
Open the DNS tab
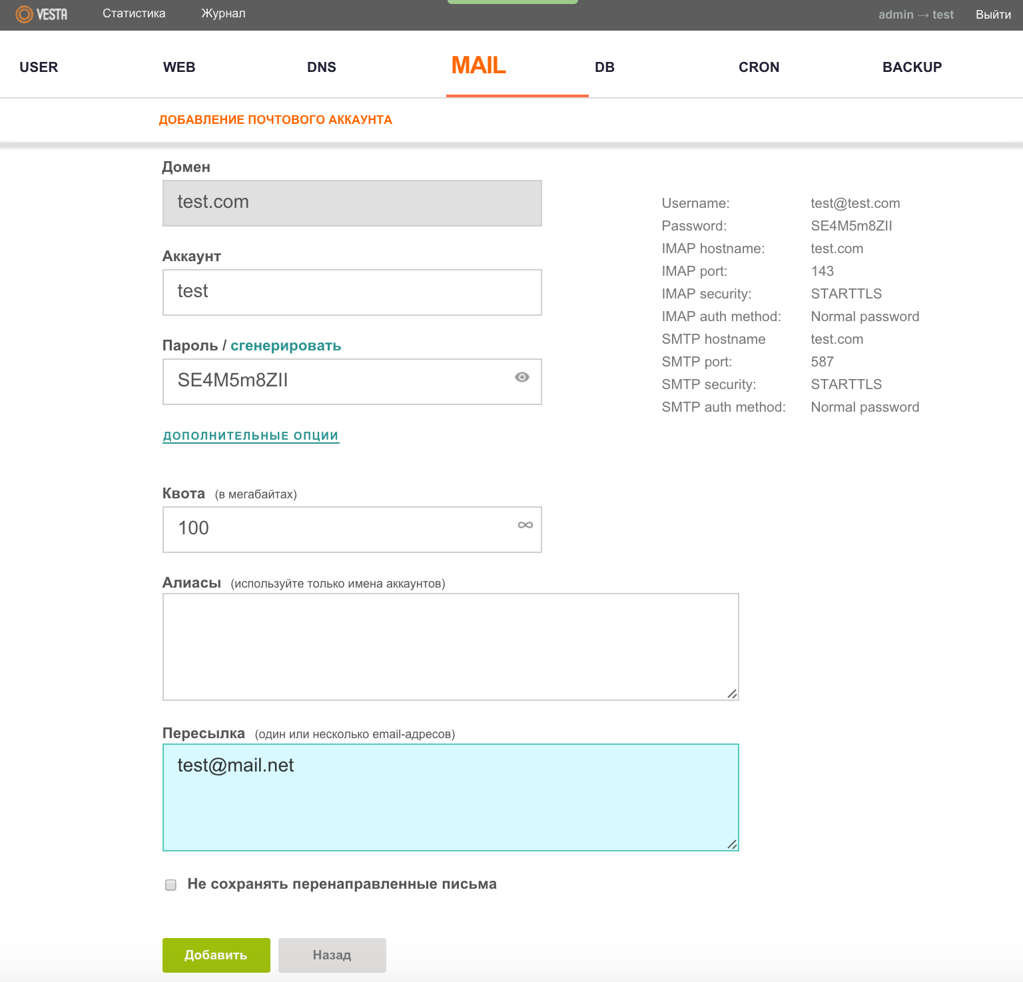[322, 67]
